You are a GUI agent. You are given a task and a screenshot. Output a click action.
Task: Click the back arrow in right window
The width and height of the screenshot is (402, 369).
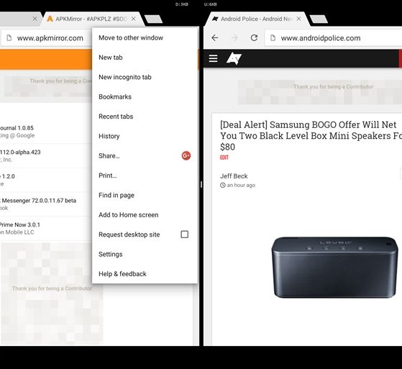coord(215,38)
